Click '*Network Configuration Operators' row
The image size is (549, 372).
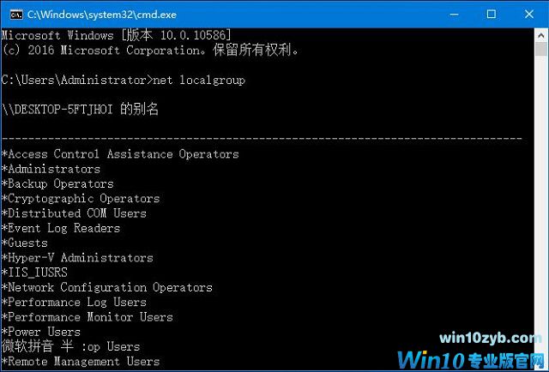pyautogui.click(x=106, y=288)
